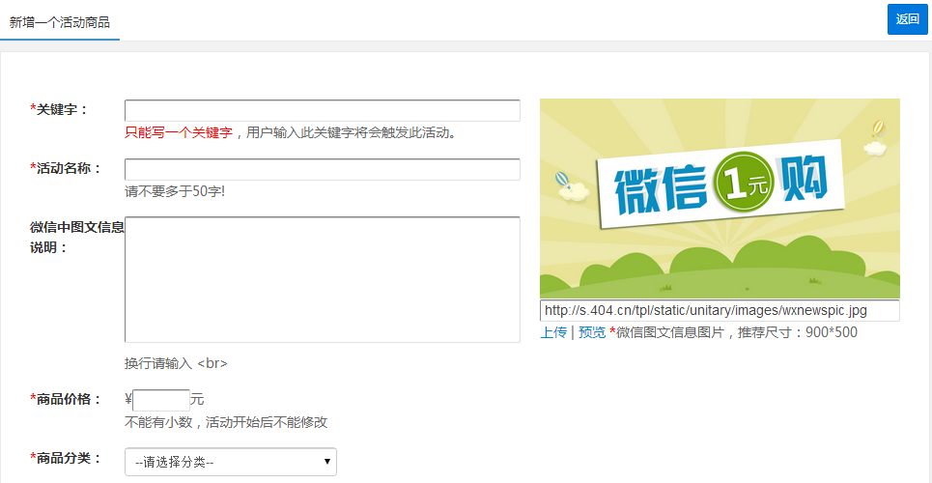This screenshot has width=932, height=483.
Task: Click the 预览 link
Action: click(591, 332)
